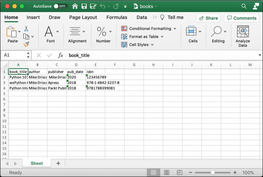Image resolution: width=263 pixels, height=177 pixels.
Task: Click the Cut scissors icon
Action: (26, 29)
